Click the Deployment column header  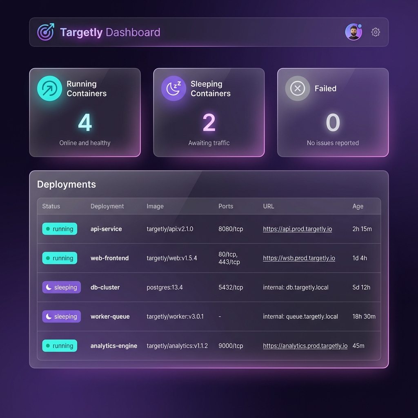pyautogui.click(x=107, y=206)
